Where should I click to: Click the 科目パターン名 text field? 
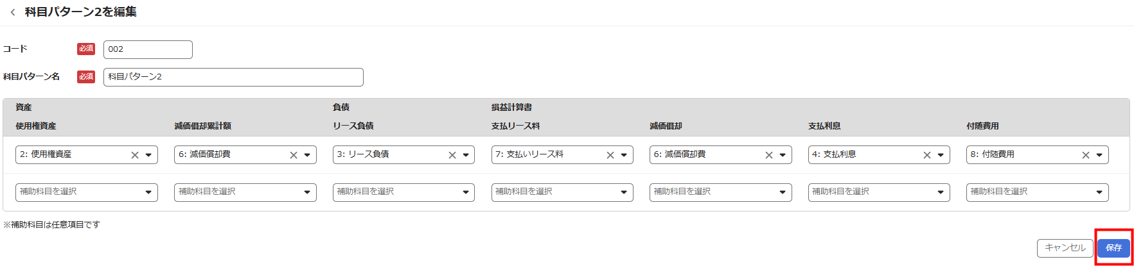tap(233, 77)
